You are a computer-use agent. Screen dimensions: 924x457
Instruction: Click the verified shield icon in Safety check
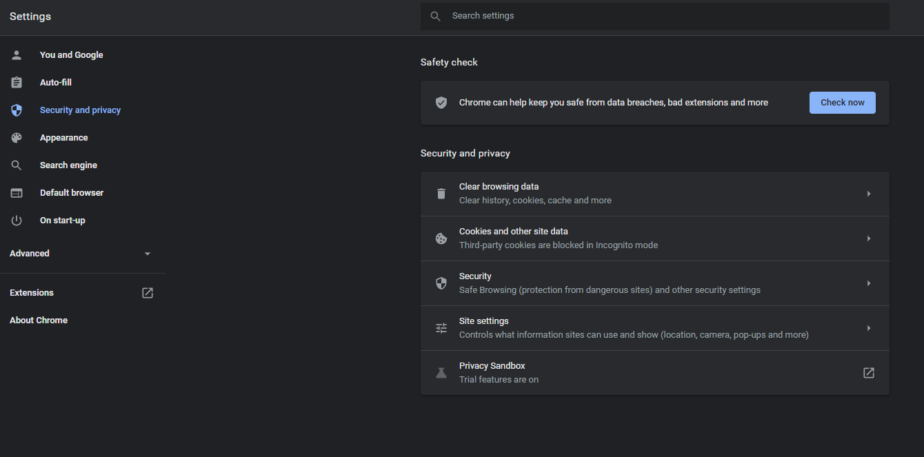[441, 103]
